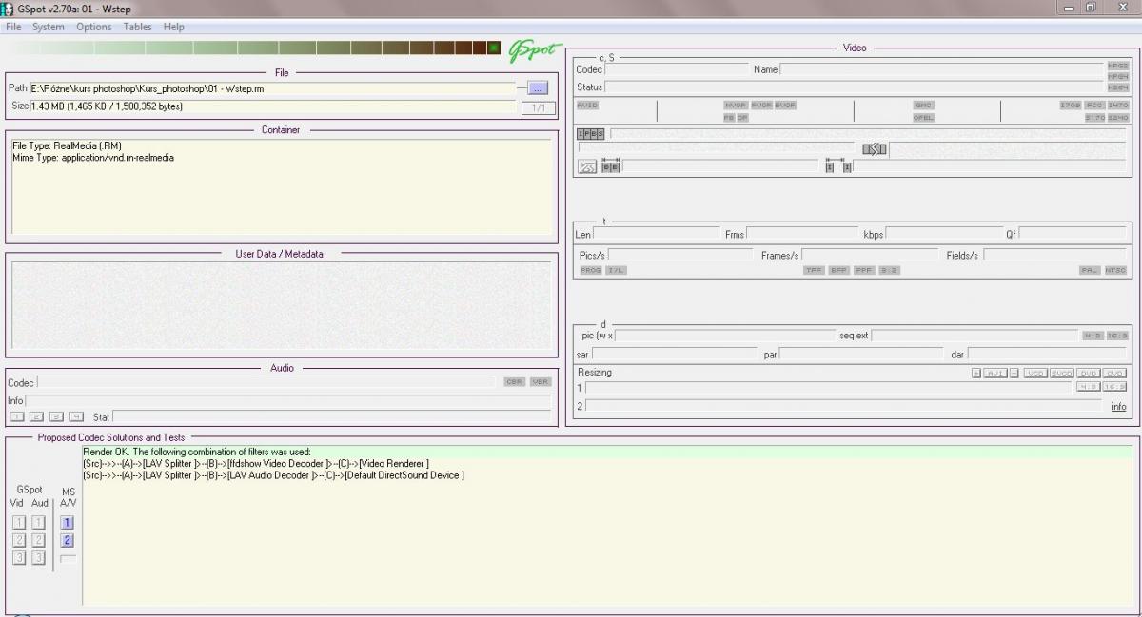Click the Resizing AVI button
Image resolution: width=1142 pixels, height=617 pixels.
[x=995, y=373]
